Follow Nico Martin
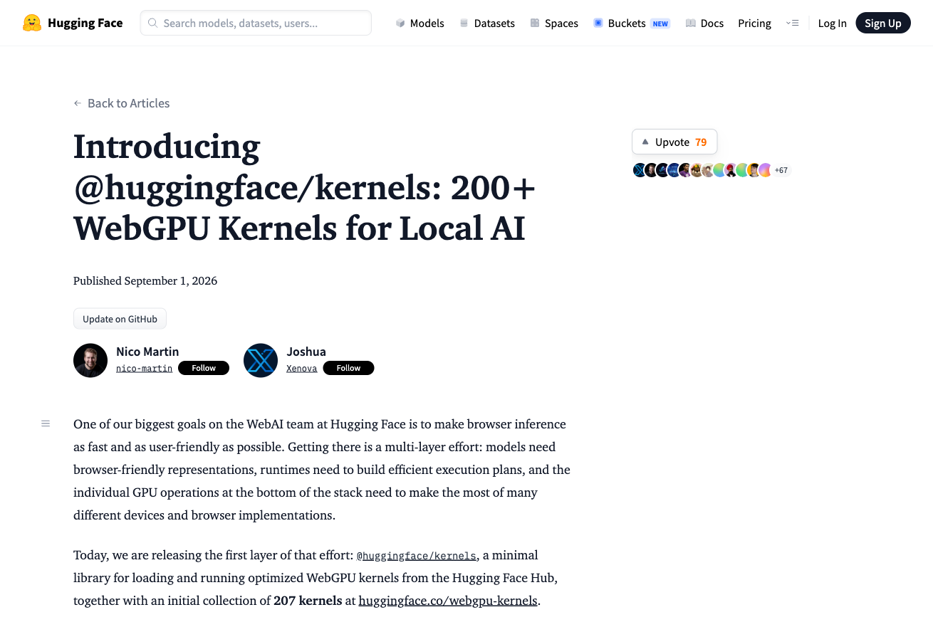Screen dimensions: 933x622 click(204, 368)
